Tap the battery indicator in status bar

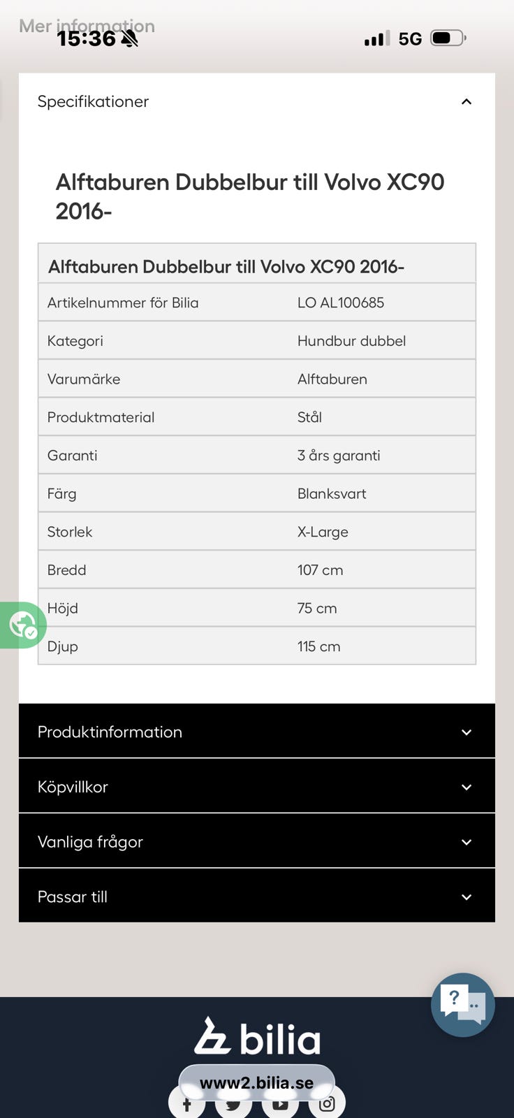(448, 38)
